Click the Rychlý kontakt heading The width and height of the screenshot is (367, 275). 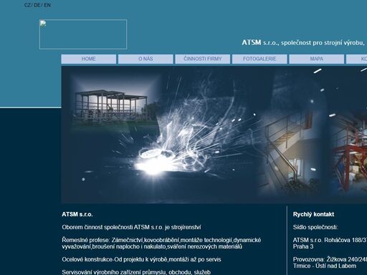[x=313, y=214]
